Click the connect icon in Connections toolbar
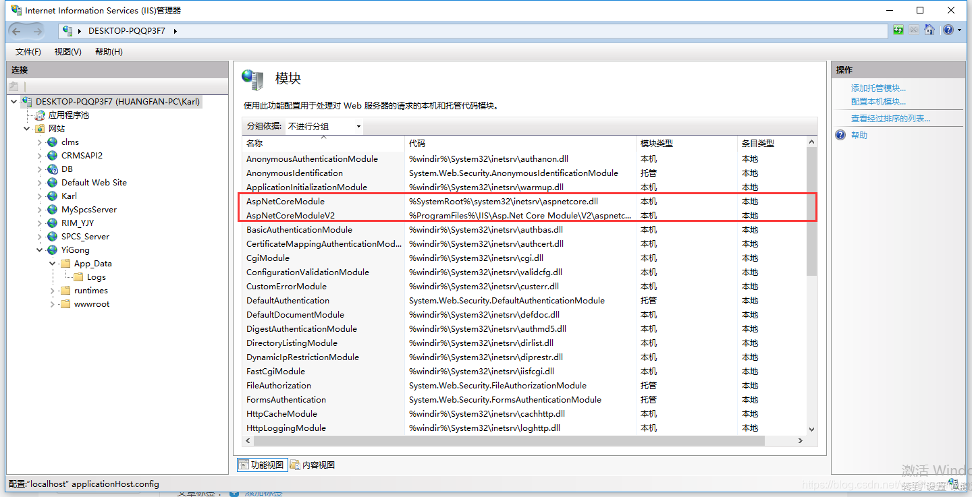The image size is (972, 497). pyautogui.click(x=13, y=86)
